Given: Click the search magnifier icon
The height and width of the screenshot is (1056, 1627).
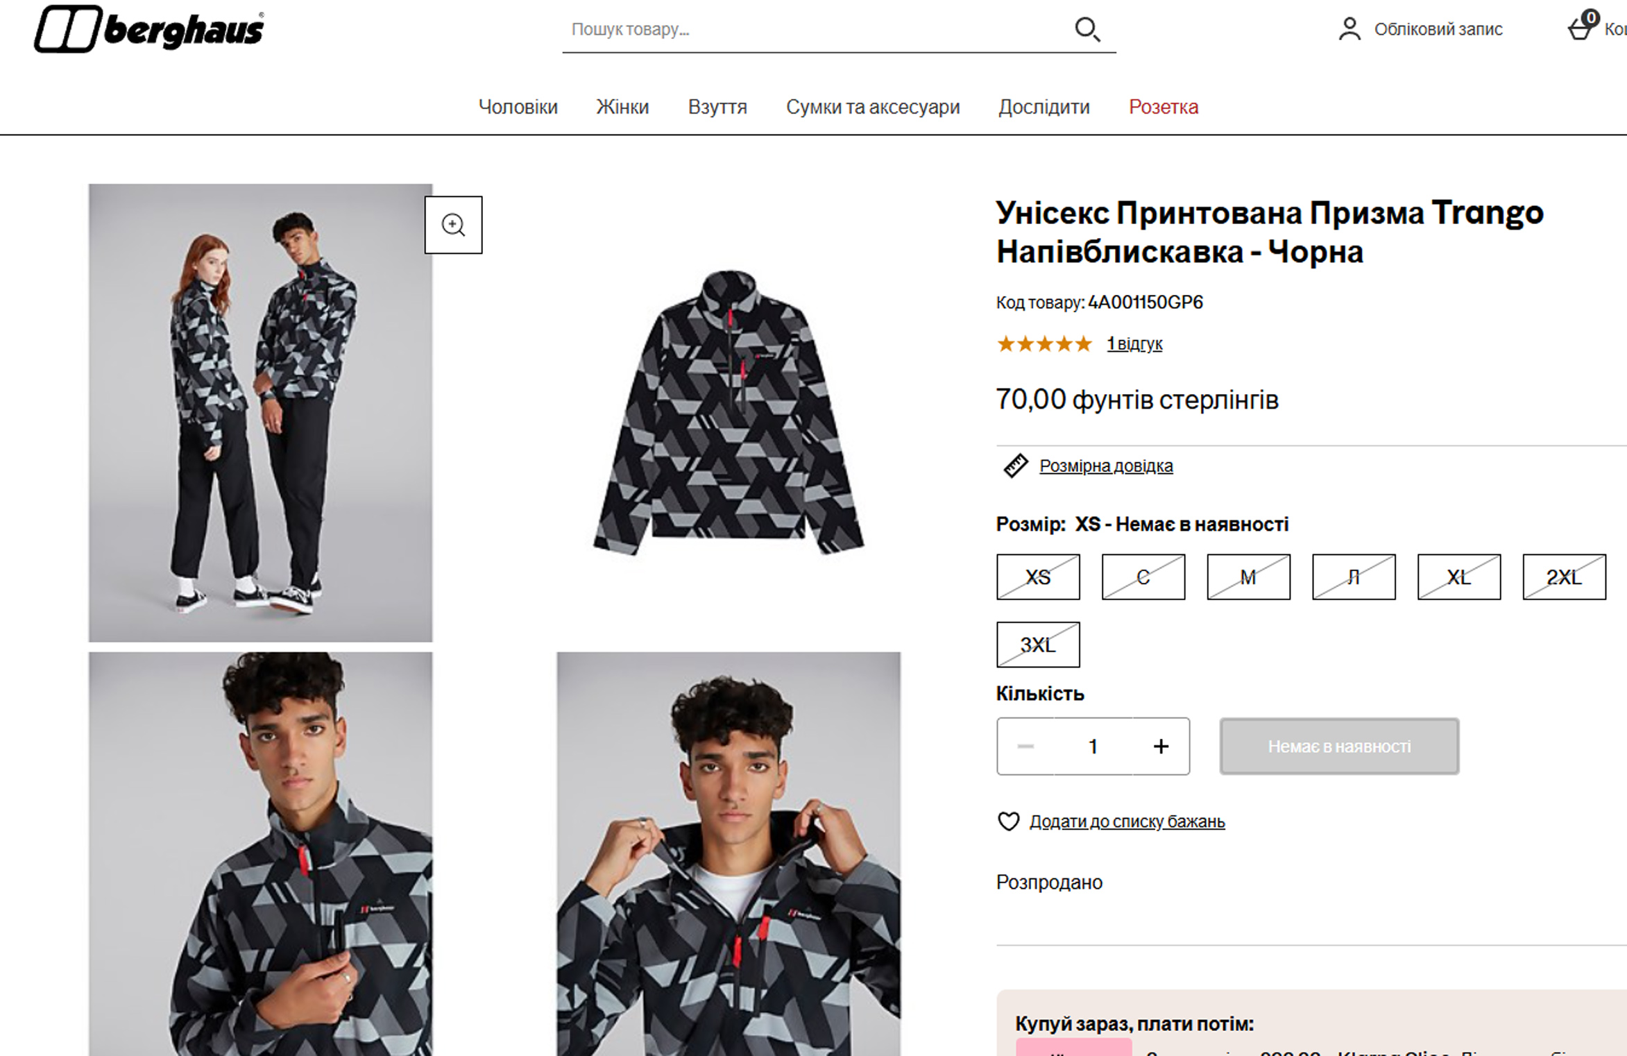Looking at the screenshot, I should click(1087, 30).
